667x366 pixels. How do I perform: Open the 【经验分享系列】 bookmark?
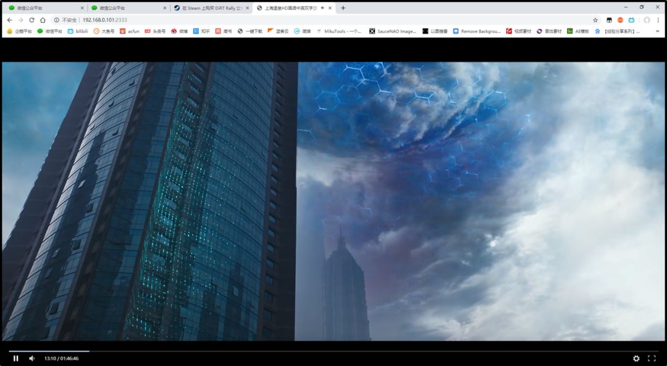[x=617, y=31]
